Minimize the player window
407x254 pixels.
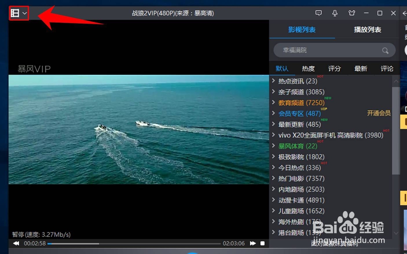(x=366, y=13)
